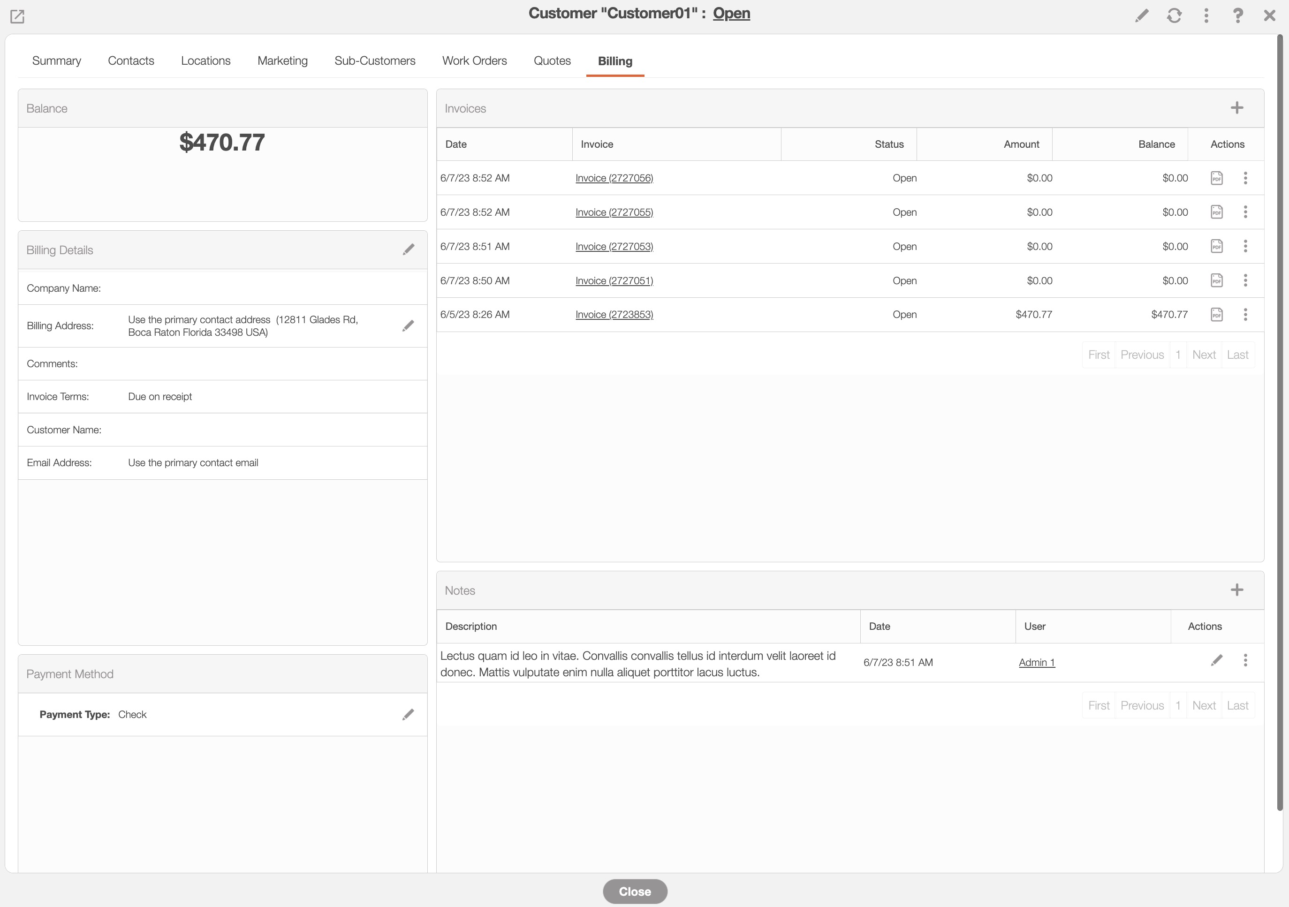Image resolution: width=1289 pixels, height=907 pixels.
Task: Edit the Billing Address pencil icon
Action: (408, 325)
